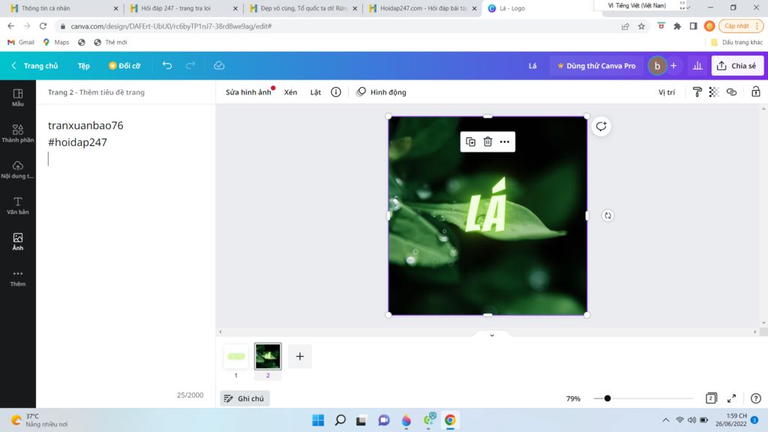This screenshot has height=432, width=768.
Task: Open the Thành phần elements panel
Action: (18, 133)
